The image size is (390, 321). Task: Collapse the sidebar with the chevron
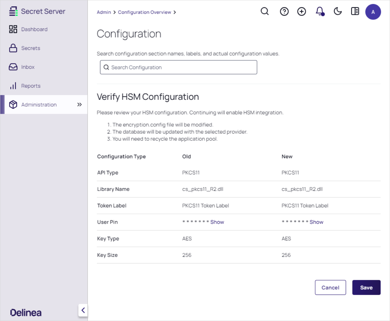click(83, 310)
